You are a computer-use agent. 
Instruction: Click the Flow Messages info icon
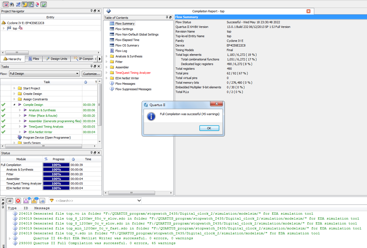coord(112,83)
